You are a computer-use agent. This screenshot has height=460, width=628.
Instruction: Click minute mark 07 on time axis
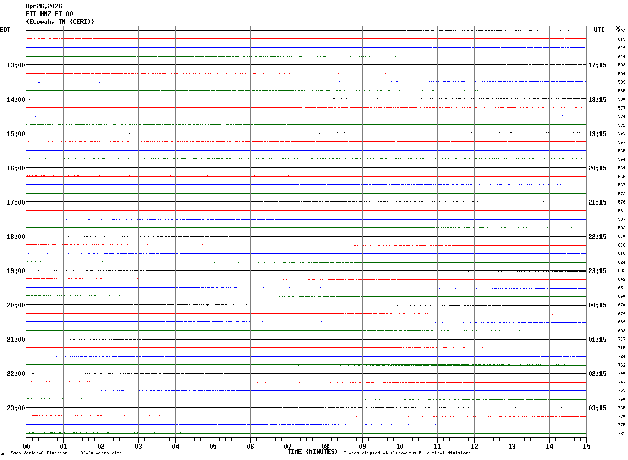[288, 446]
